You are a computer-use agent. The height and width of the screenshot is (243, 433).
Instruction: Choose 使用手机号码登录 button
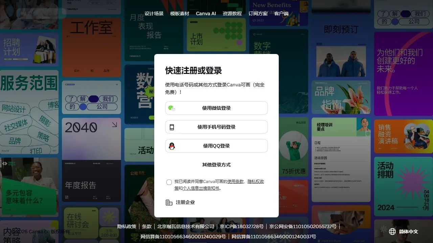pos(216,127)
